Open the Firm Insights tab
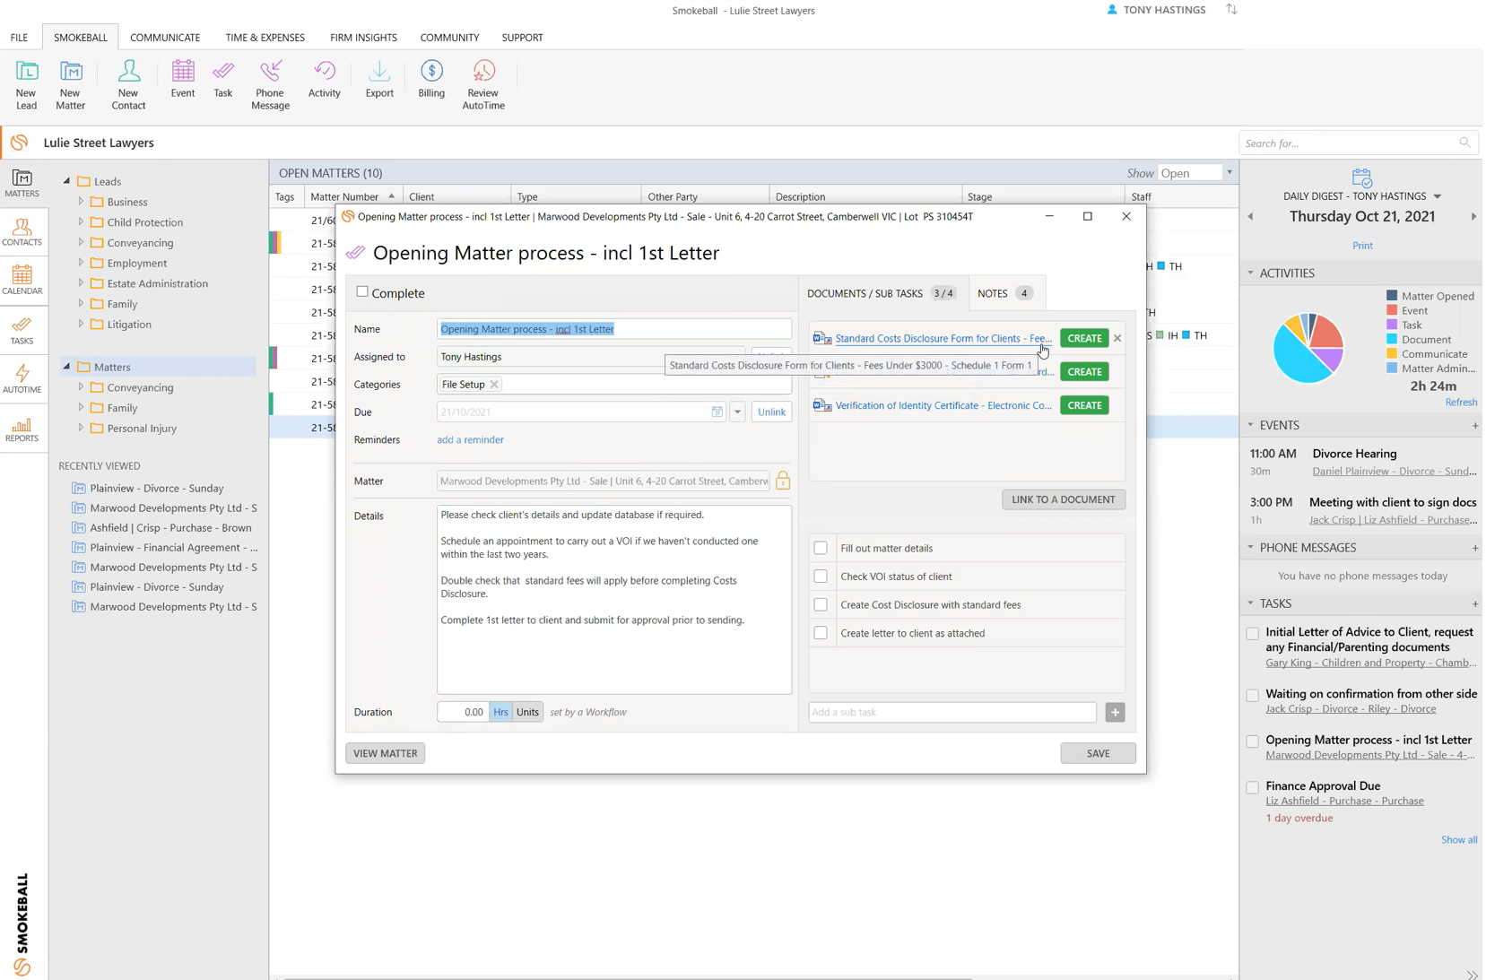This screenshot has height=980, width=1486. tap(363, 38)
